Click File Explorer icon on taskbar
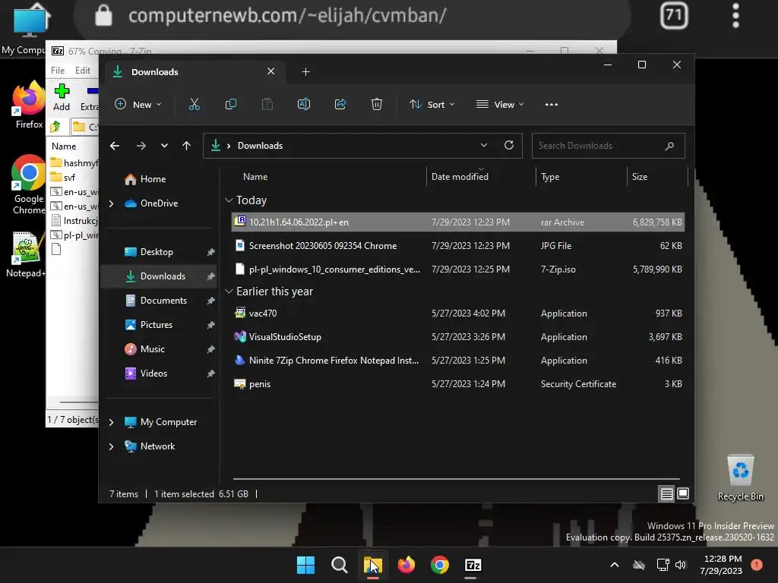The width and height of the screenshot is (778, 583). coord(372,565)
